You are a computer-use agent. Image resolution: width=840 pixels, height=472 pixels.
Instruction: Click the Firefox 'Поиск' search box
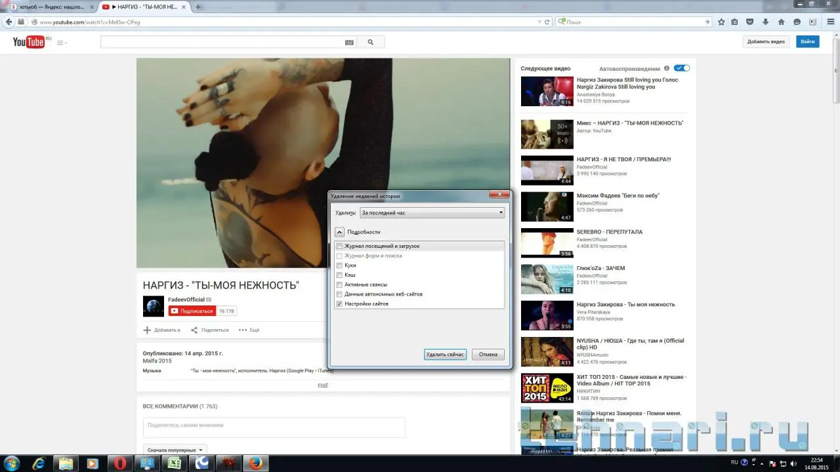[x=634, y=22]
